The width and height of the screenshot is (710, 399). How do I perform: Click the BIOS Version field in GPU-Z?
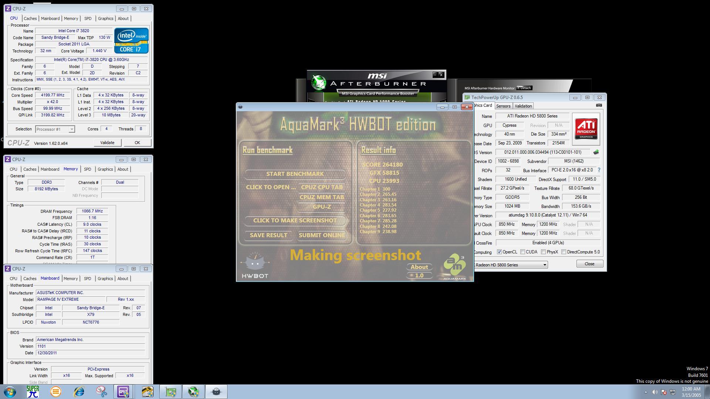543,152
